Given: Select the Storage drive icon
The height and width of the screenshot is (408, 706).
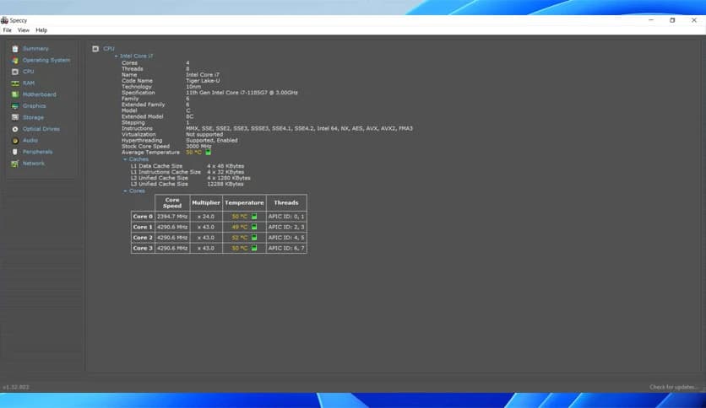Looking at the screenshot, I should [15, 117].
